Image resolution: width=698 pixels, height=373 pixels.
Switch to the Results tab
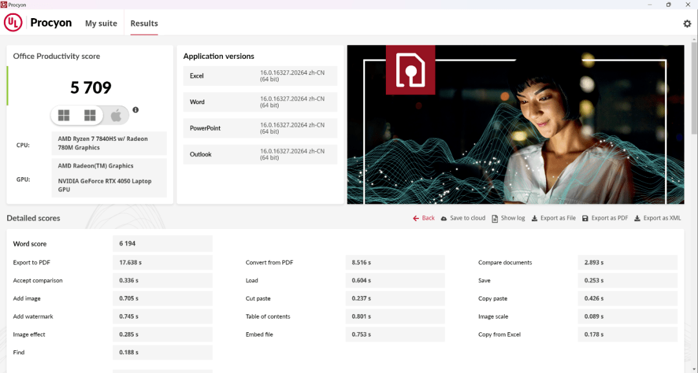(x=144, y=24)
